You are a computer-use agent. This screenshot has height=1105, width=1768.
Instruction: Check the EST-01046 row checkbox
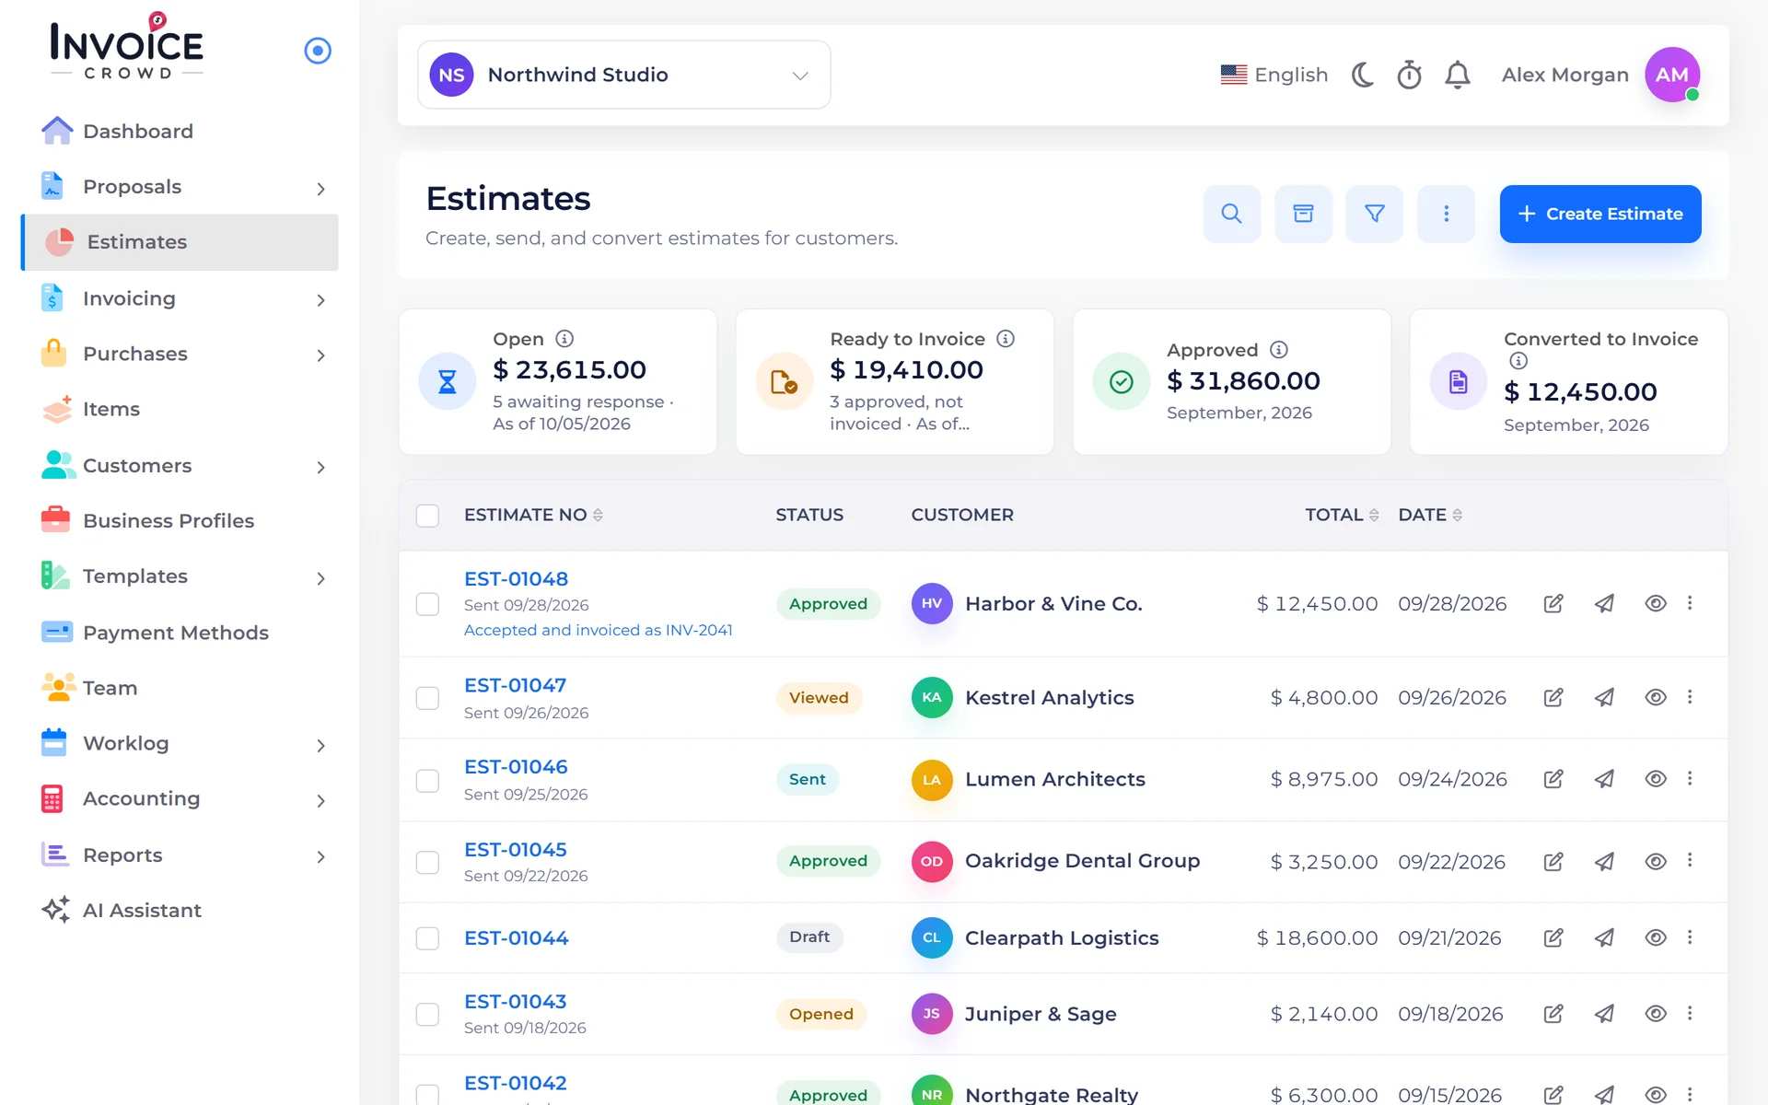click(x=427, y=781)
